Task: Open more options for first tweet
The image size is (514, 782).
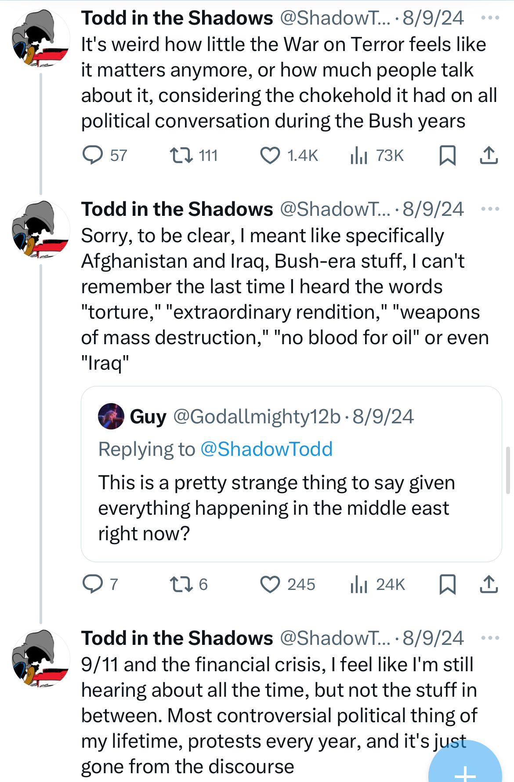Action: (490, 18)
